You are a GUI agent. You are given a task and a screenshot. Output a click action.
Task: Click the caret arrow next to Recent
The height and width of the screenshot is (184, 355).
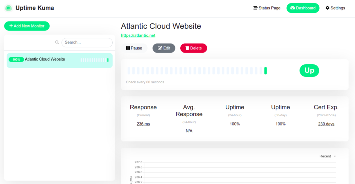335,156
